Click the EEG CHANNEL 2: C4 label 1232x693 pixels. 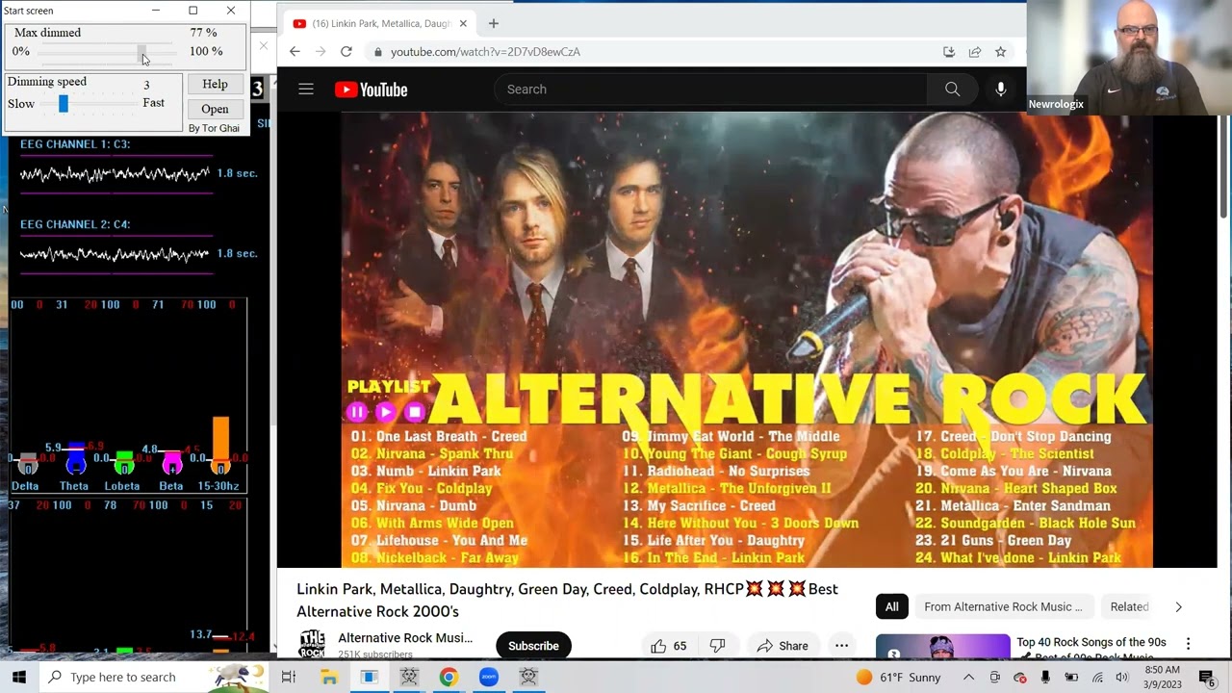coord(75,224)
